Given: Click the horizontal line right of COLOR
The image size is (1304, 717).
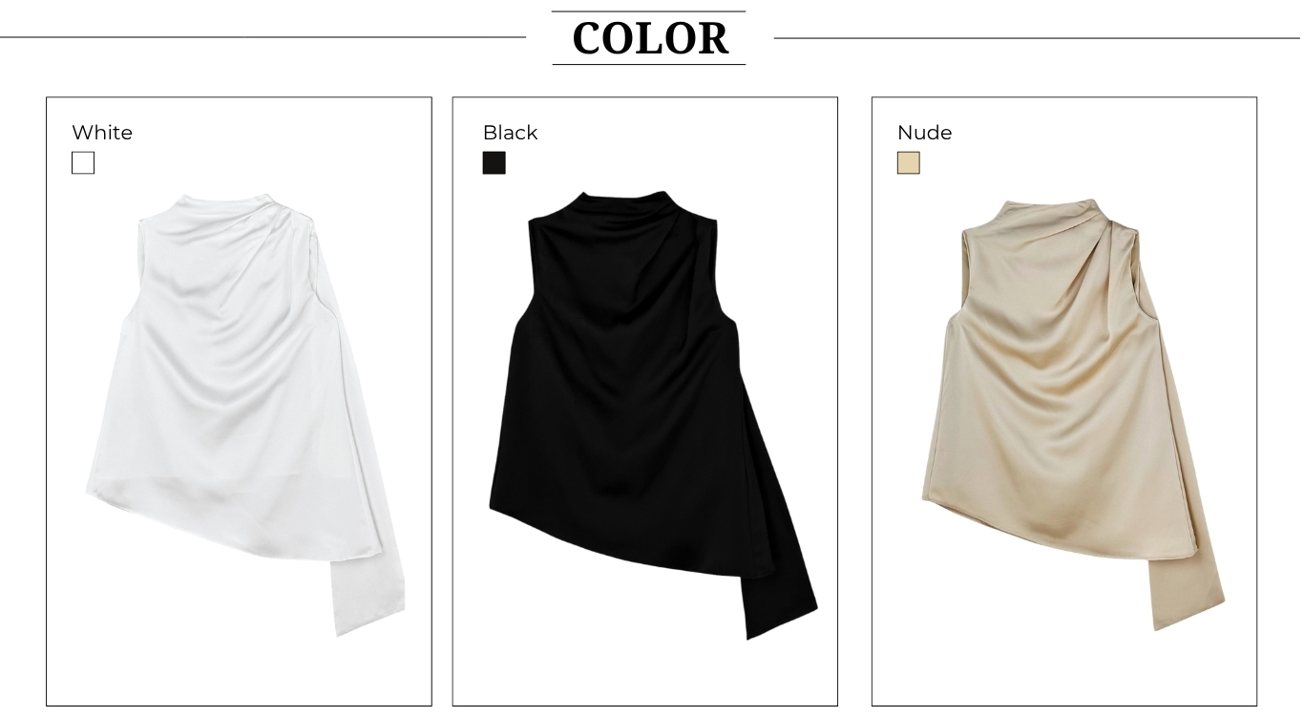Looking at the screenshot, I should pyautogui.click(x=1037, y=38).
